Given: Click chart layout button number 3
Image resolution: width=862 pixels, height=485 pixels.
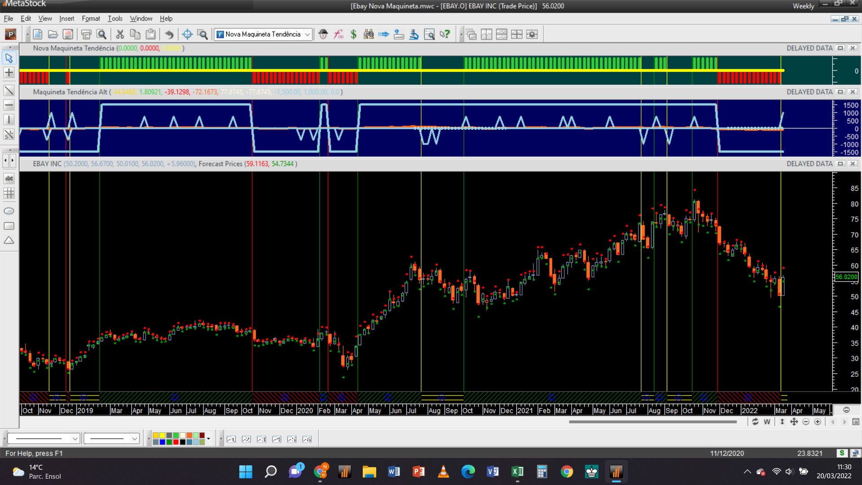Looking at the screenshot, I should 261,439.
